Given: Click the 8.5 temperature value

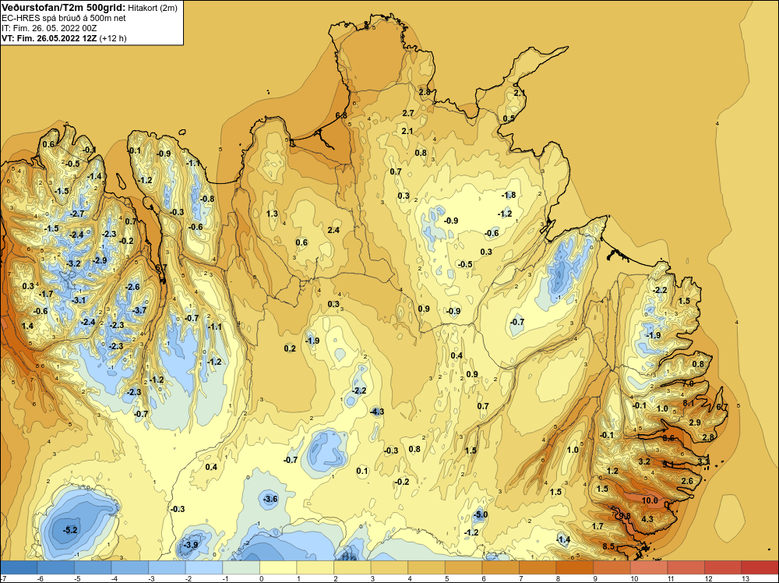Looking at the screenshot, I should click(608, 546).
